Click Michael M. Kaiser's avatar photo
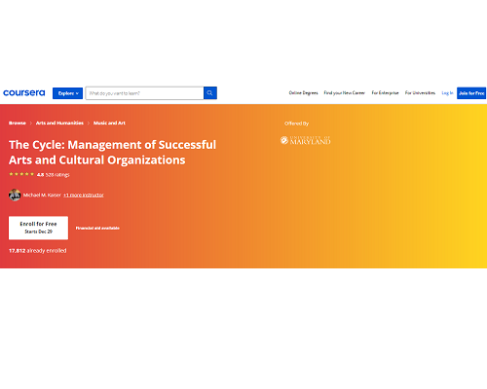Image resolution: width=487 pixels, height=389 pixels. pyautogui.click(x=15, y=194)
